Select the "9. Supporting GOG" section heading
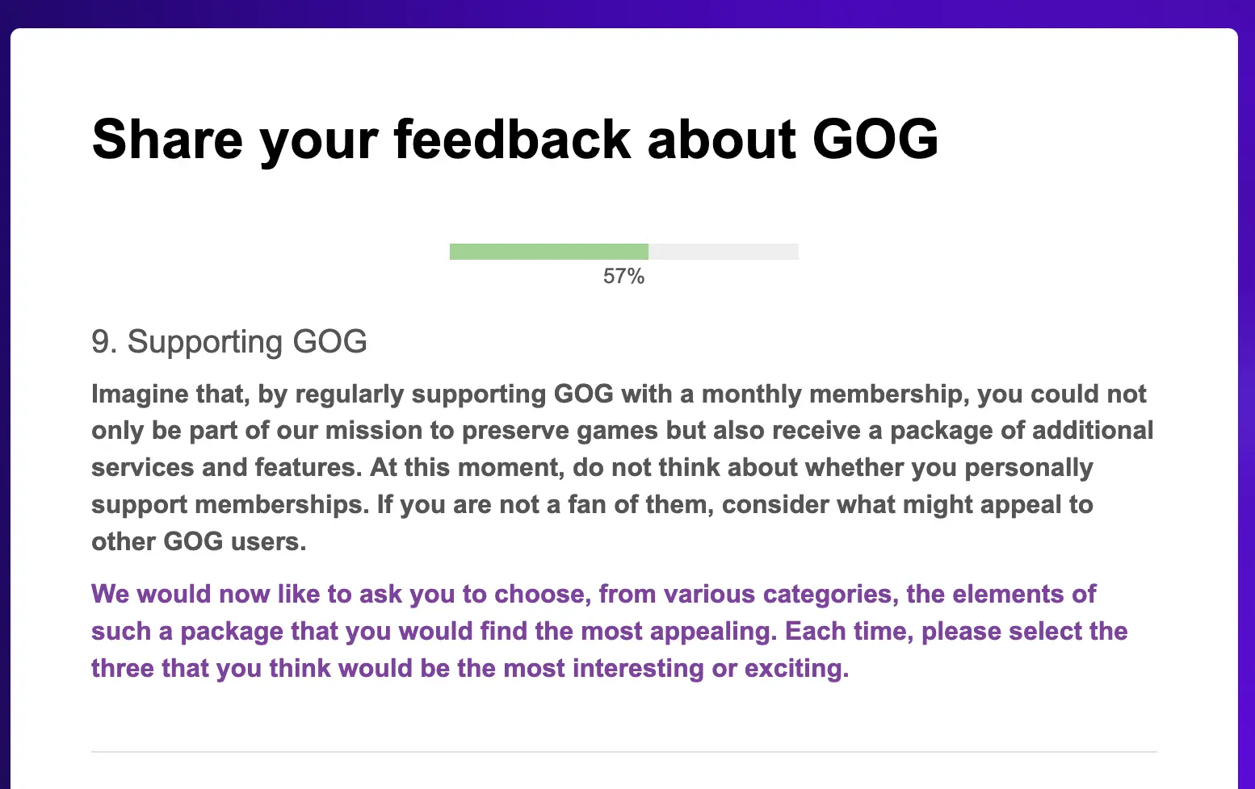 click(x=229, y=341)
